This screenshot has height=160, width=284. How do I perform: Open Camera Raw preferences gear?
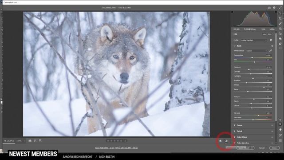click(274, 8)
